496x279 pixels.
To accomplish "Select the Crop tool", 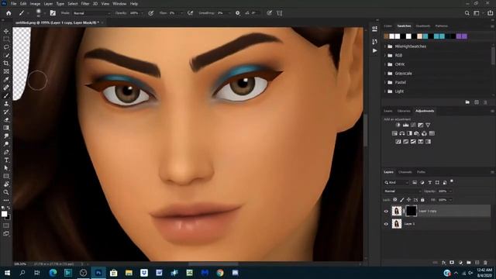I will pos(6,64).
